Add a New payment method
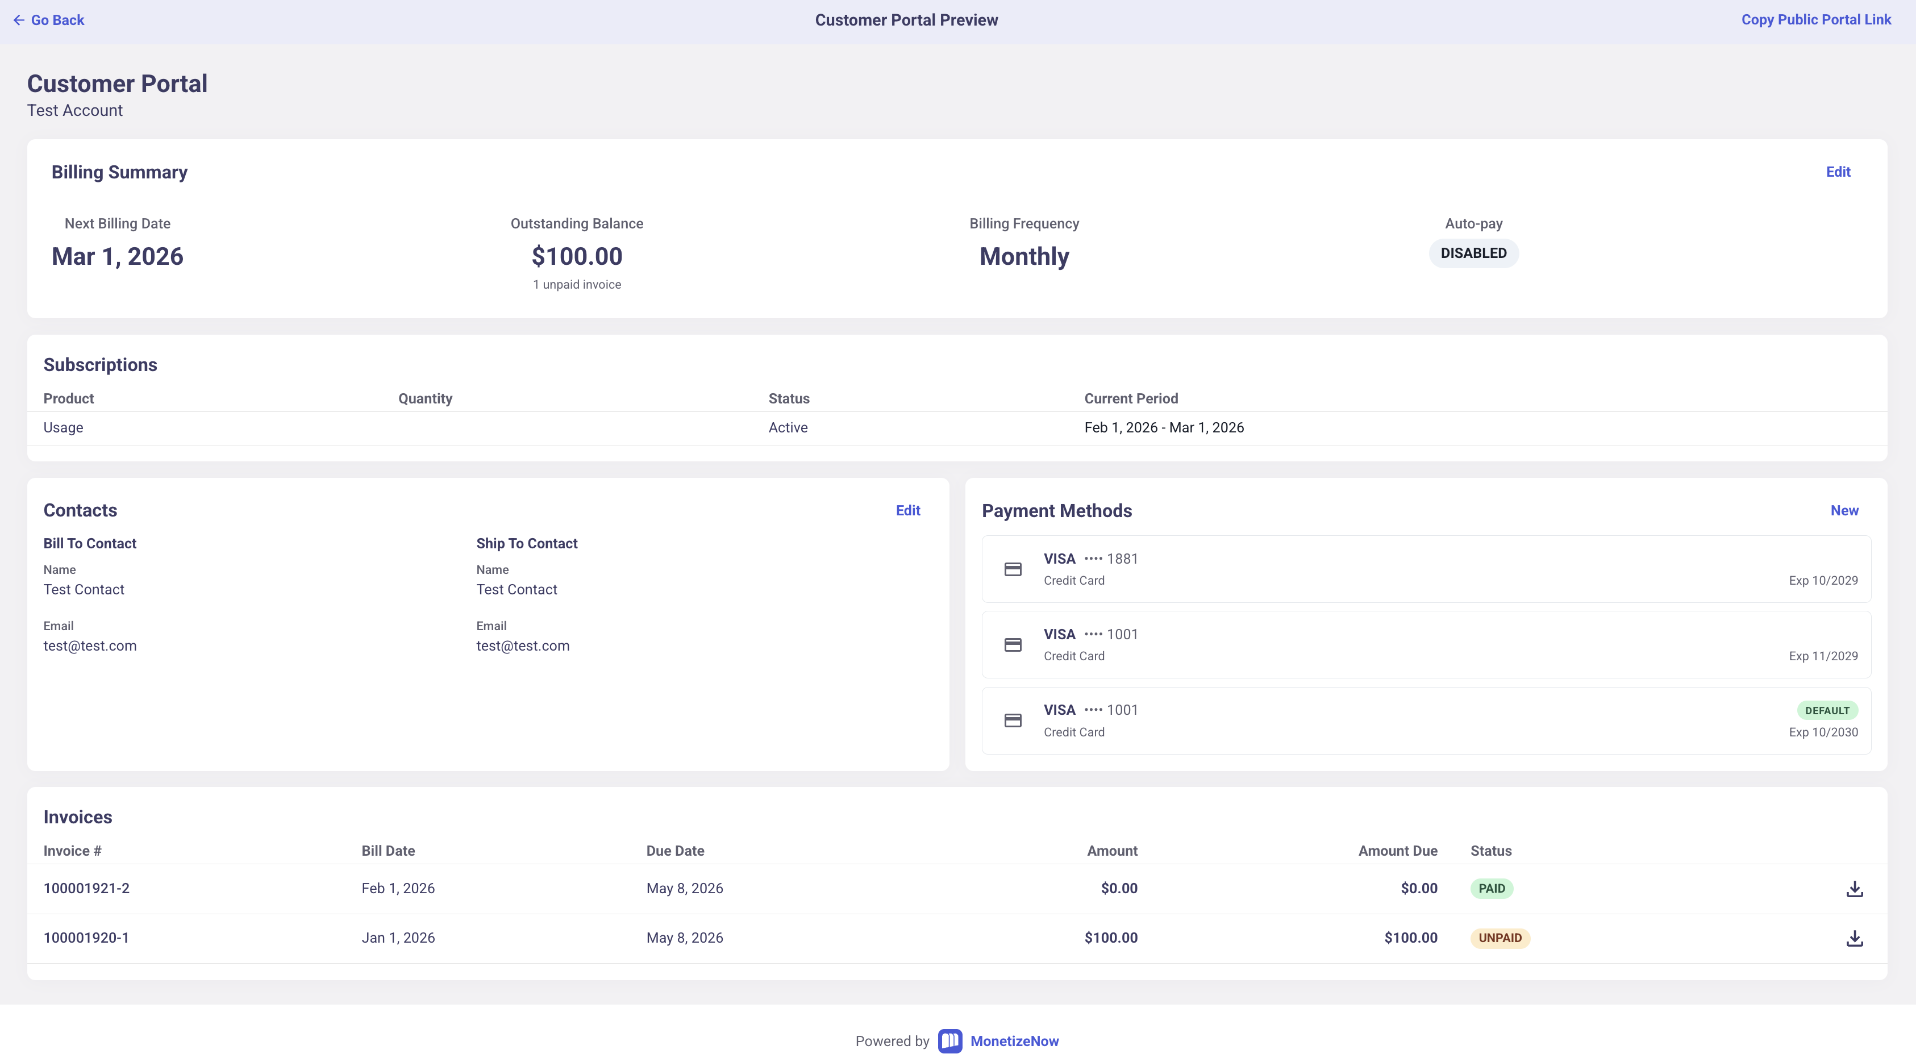 pyautogui.click(x=1844, y=510)
